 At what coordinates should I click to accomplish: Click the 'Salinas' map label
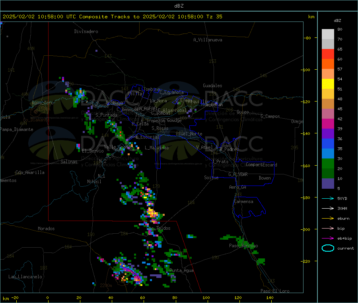pyautogui.click(x=69, y=162)
